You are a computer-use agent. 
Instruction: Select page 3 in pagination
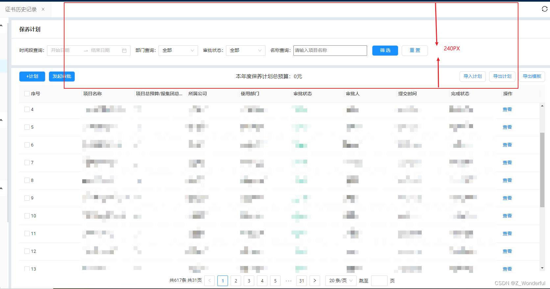(x=249, y=281)
